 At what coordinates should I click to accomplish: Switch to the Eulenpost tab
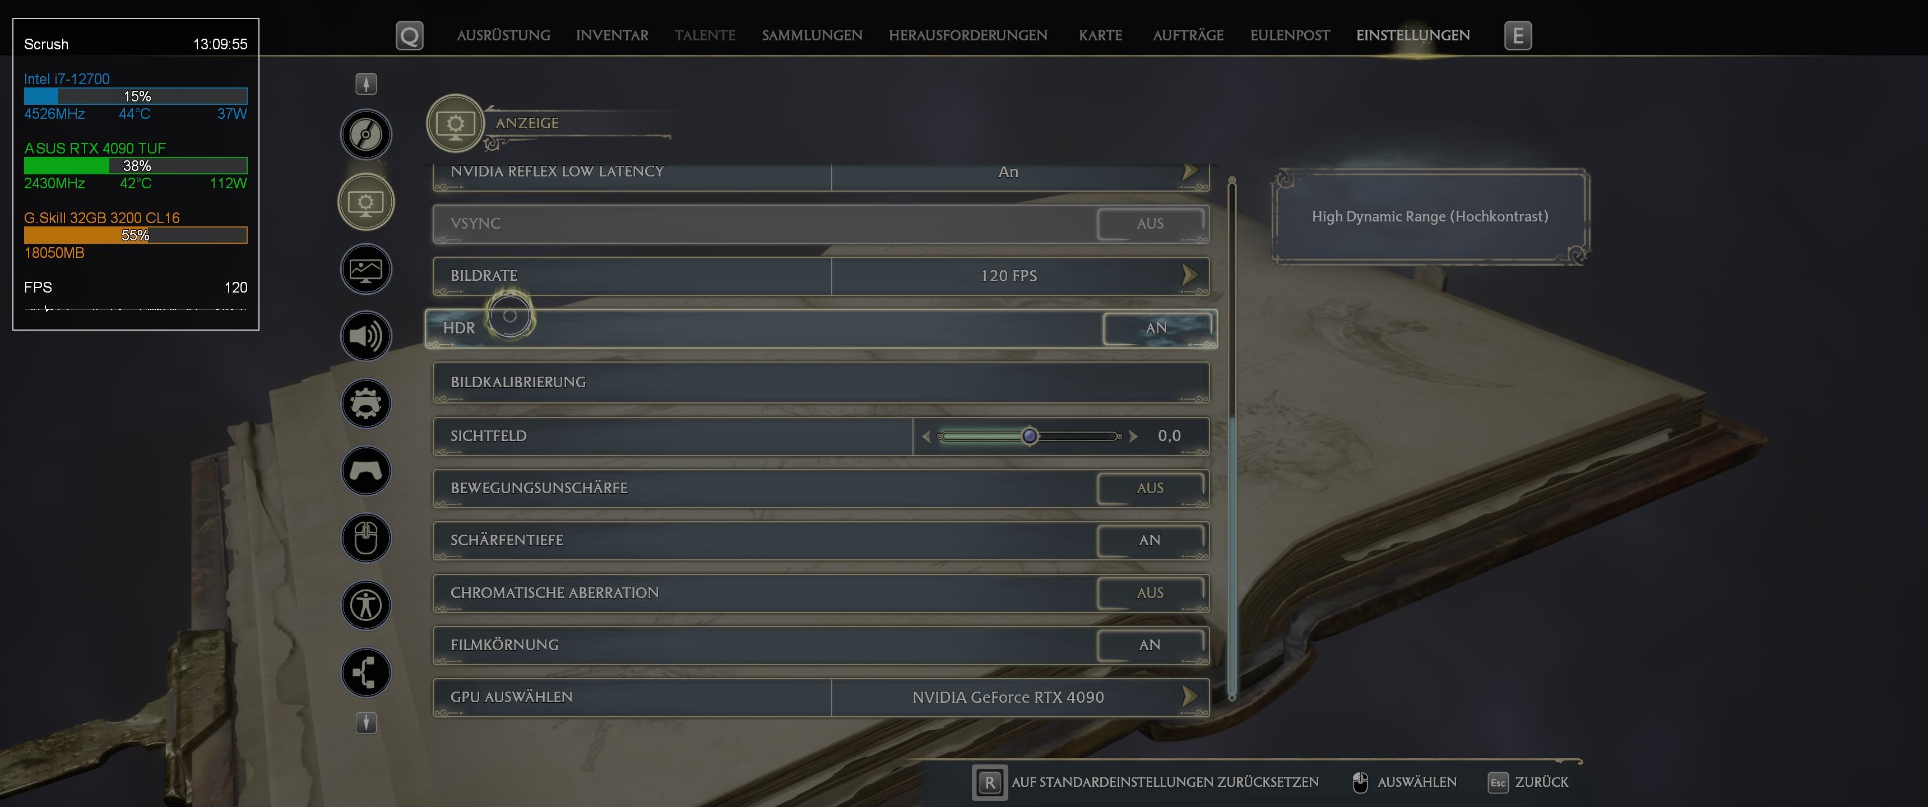tap(1290, 35)
